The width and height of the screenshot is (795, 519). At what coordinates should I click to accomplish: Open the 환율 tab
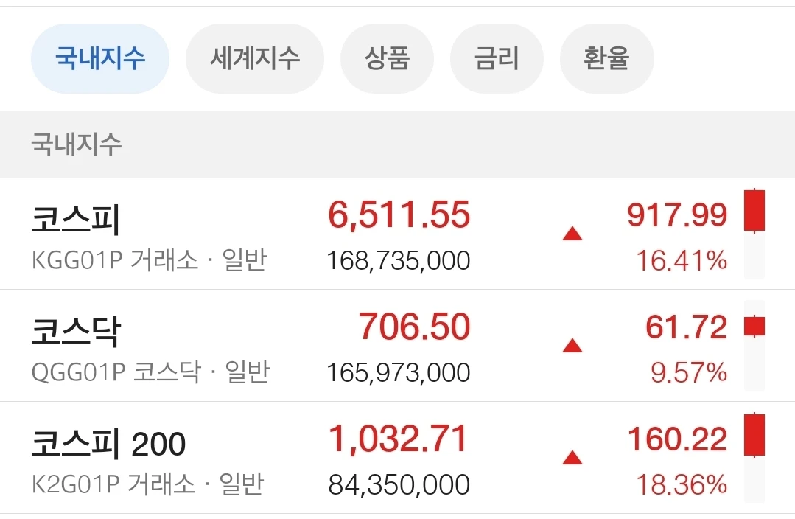click(x=606, y=58)
